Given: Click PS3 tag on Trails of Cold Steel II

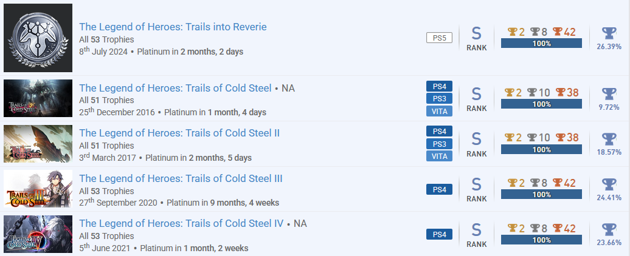Looking at the screenshot, I should pos(439,144).
